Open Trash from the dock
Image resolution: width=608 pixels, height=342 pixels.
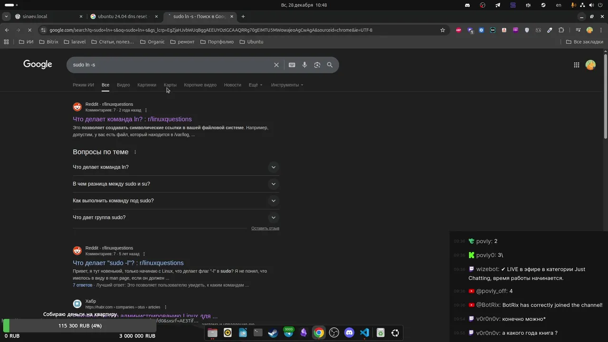coord(380,333)
